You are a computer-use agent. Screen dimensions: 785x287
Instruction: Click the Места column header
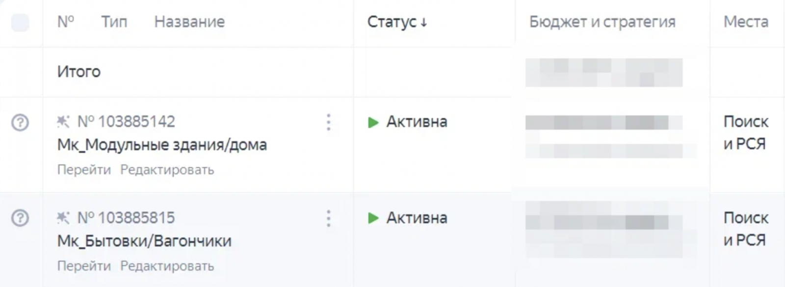point(746,22)
